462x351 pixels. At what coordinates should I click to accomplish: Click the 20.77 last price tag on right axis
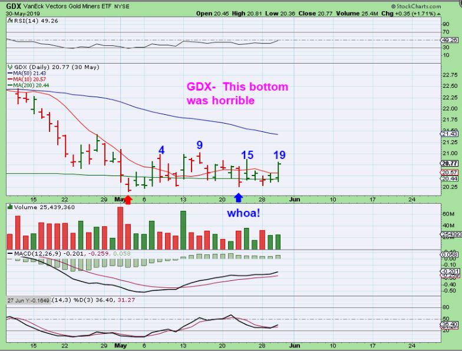[449, 164]
